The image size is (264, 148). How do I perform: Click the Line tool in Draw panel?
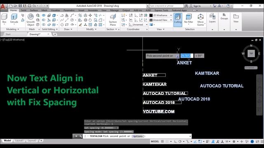coord(67,20)
